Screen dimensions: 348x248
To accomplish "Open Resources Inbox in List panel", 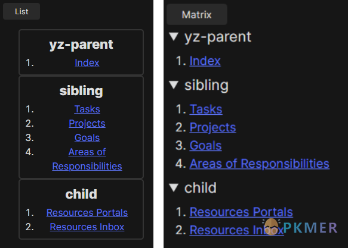I will coord(87,227).
